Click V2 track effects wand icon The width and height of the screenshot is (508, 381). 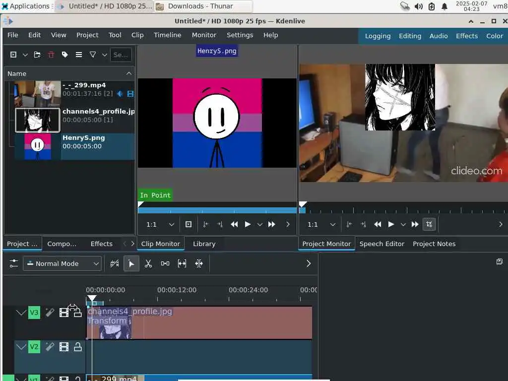(x=50, y=347)
